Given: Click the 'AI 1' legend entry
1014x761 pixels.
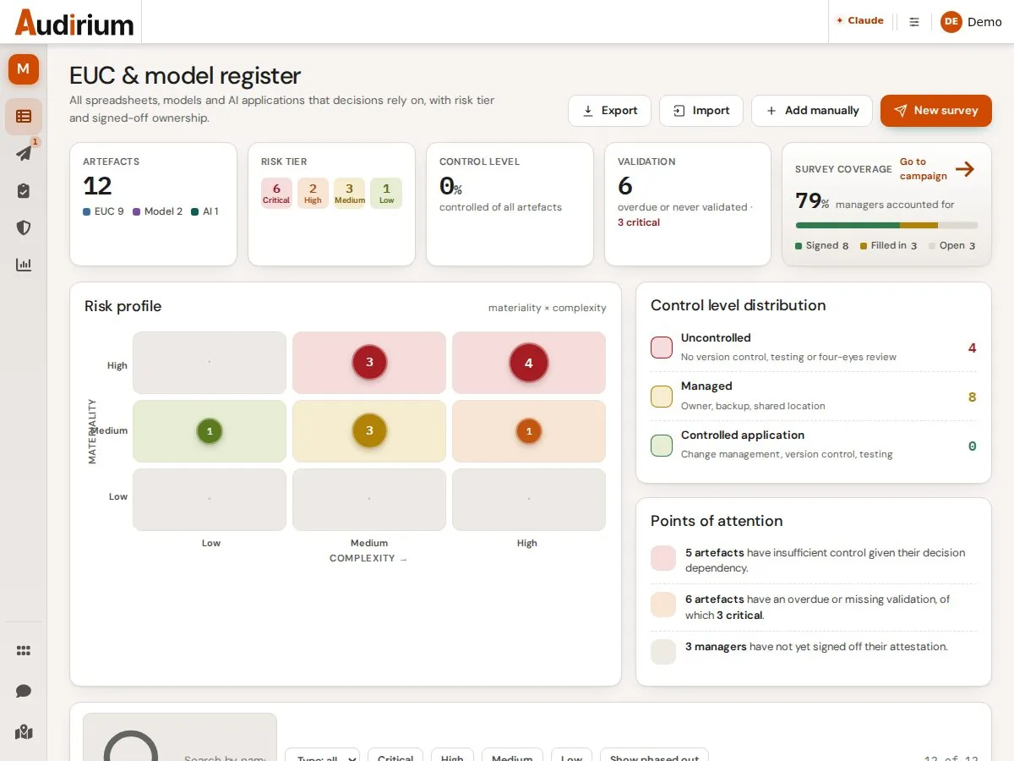Looking at the screenshot, I should (x=204, y=211).
